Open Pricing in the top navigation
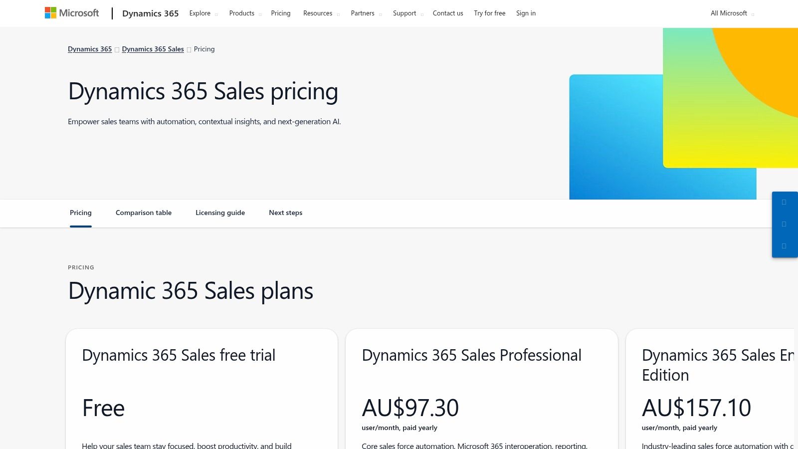Screen dimensions: 798x449 pos(280,13)
